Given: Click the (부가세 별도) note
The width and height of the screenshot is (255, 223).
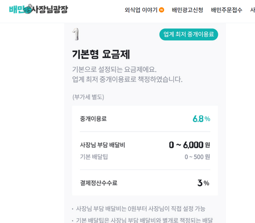Looking at the screenshot, I should coord(88,97).
